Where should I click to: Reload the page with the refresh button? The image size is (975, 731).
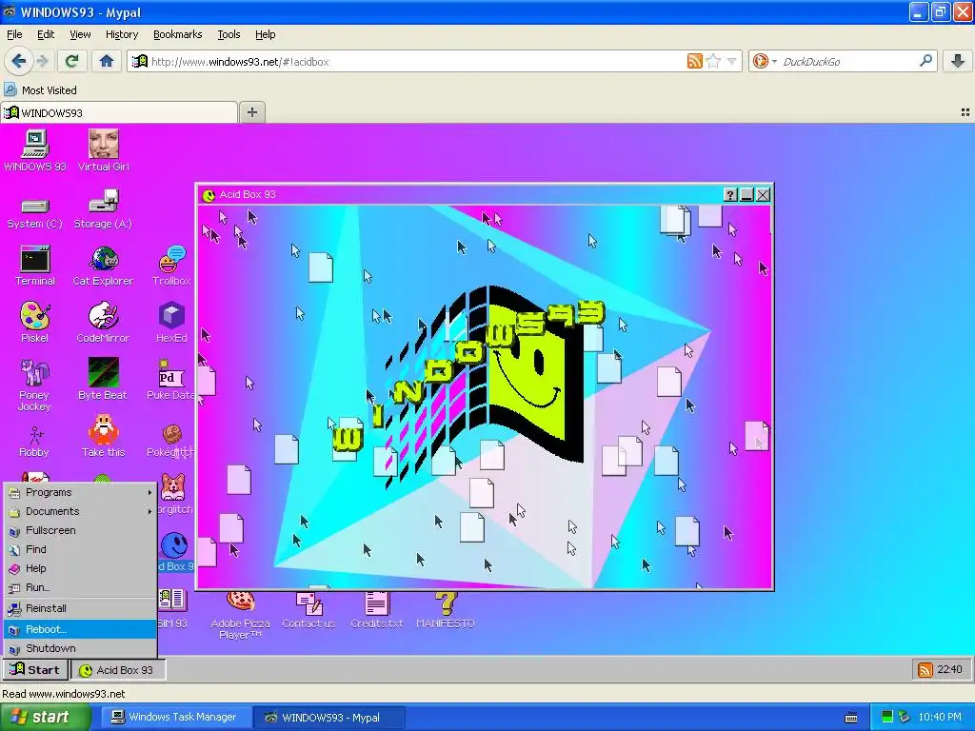[x=71, y=61]
